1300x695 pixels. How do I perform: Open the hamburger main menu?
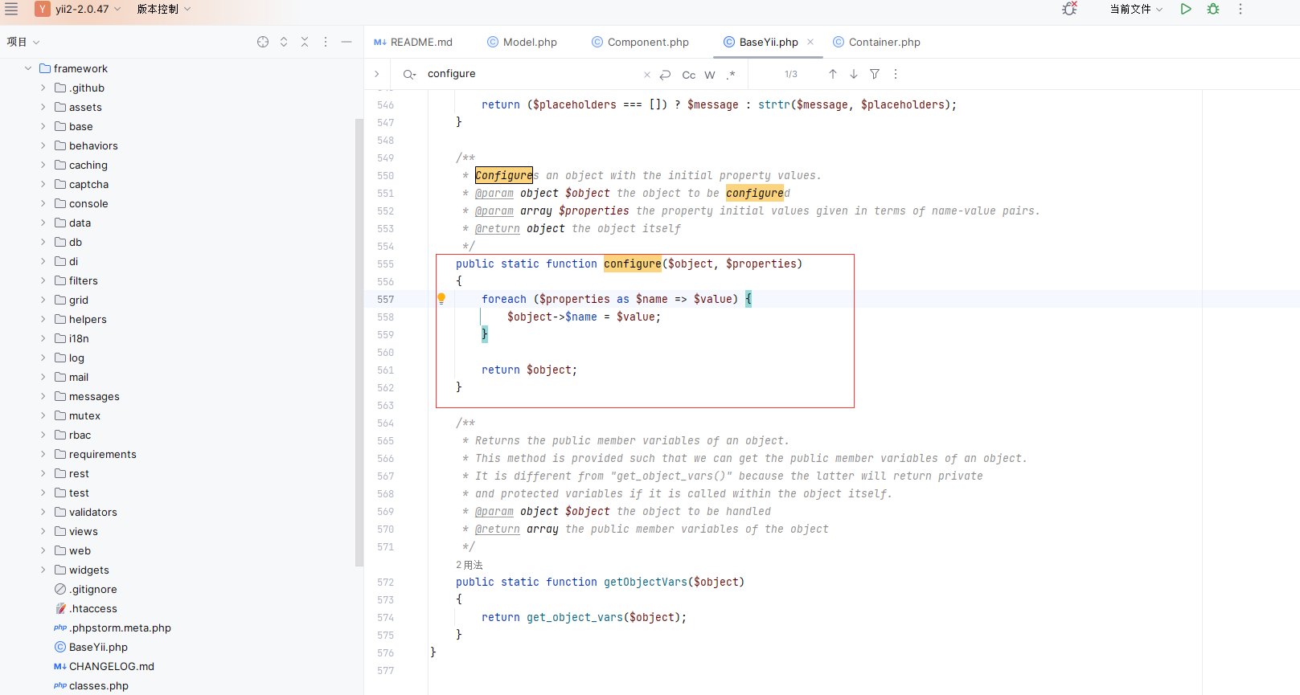coord(11,9)
